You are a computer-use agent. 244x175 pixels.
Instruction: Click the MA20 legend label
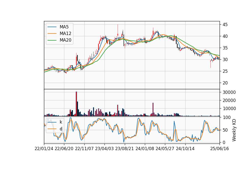65,40
